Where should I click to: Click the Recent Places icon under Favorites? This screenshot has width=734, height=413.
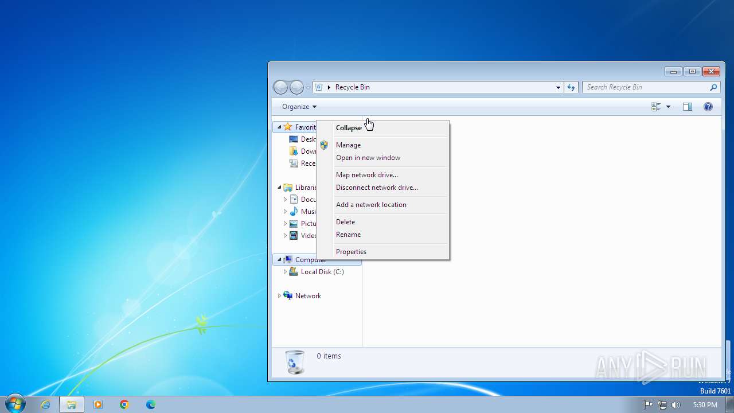[x=294, y=163]
